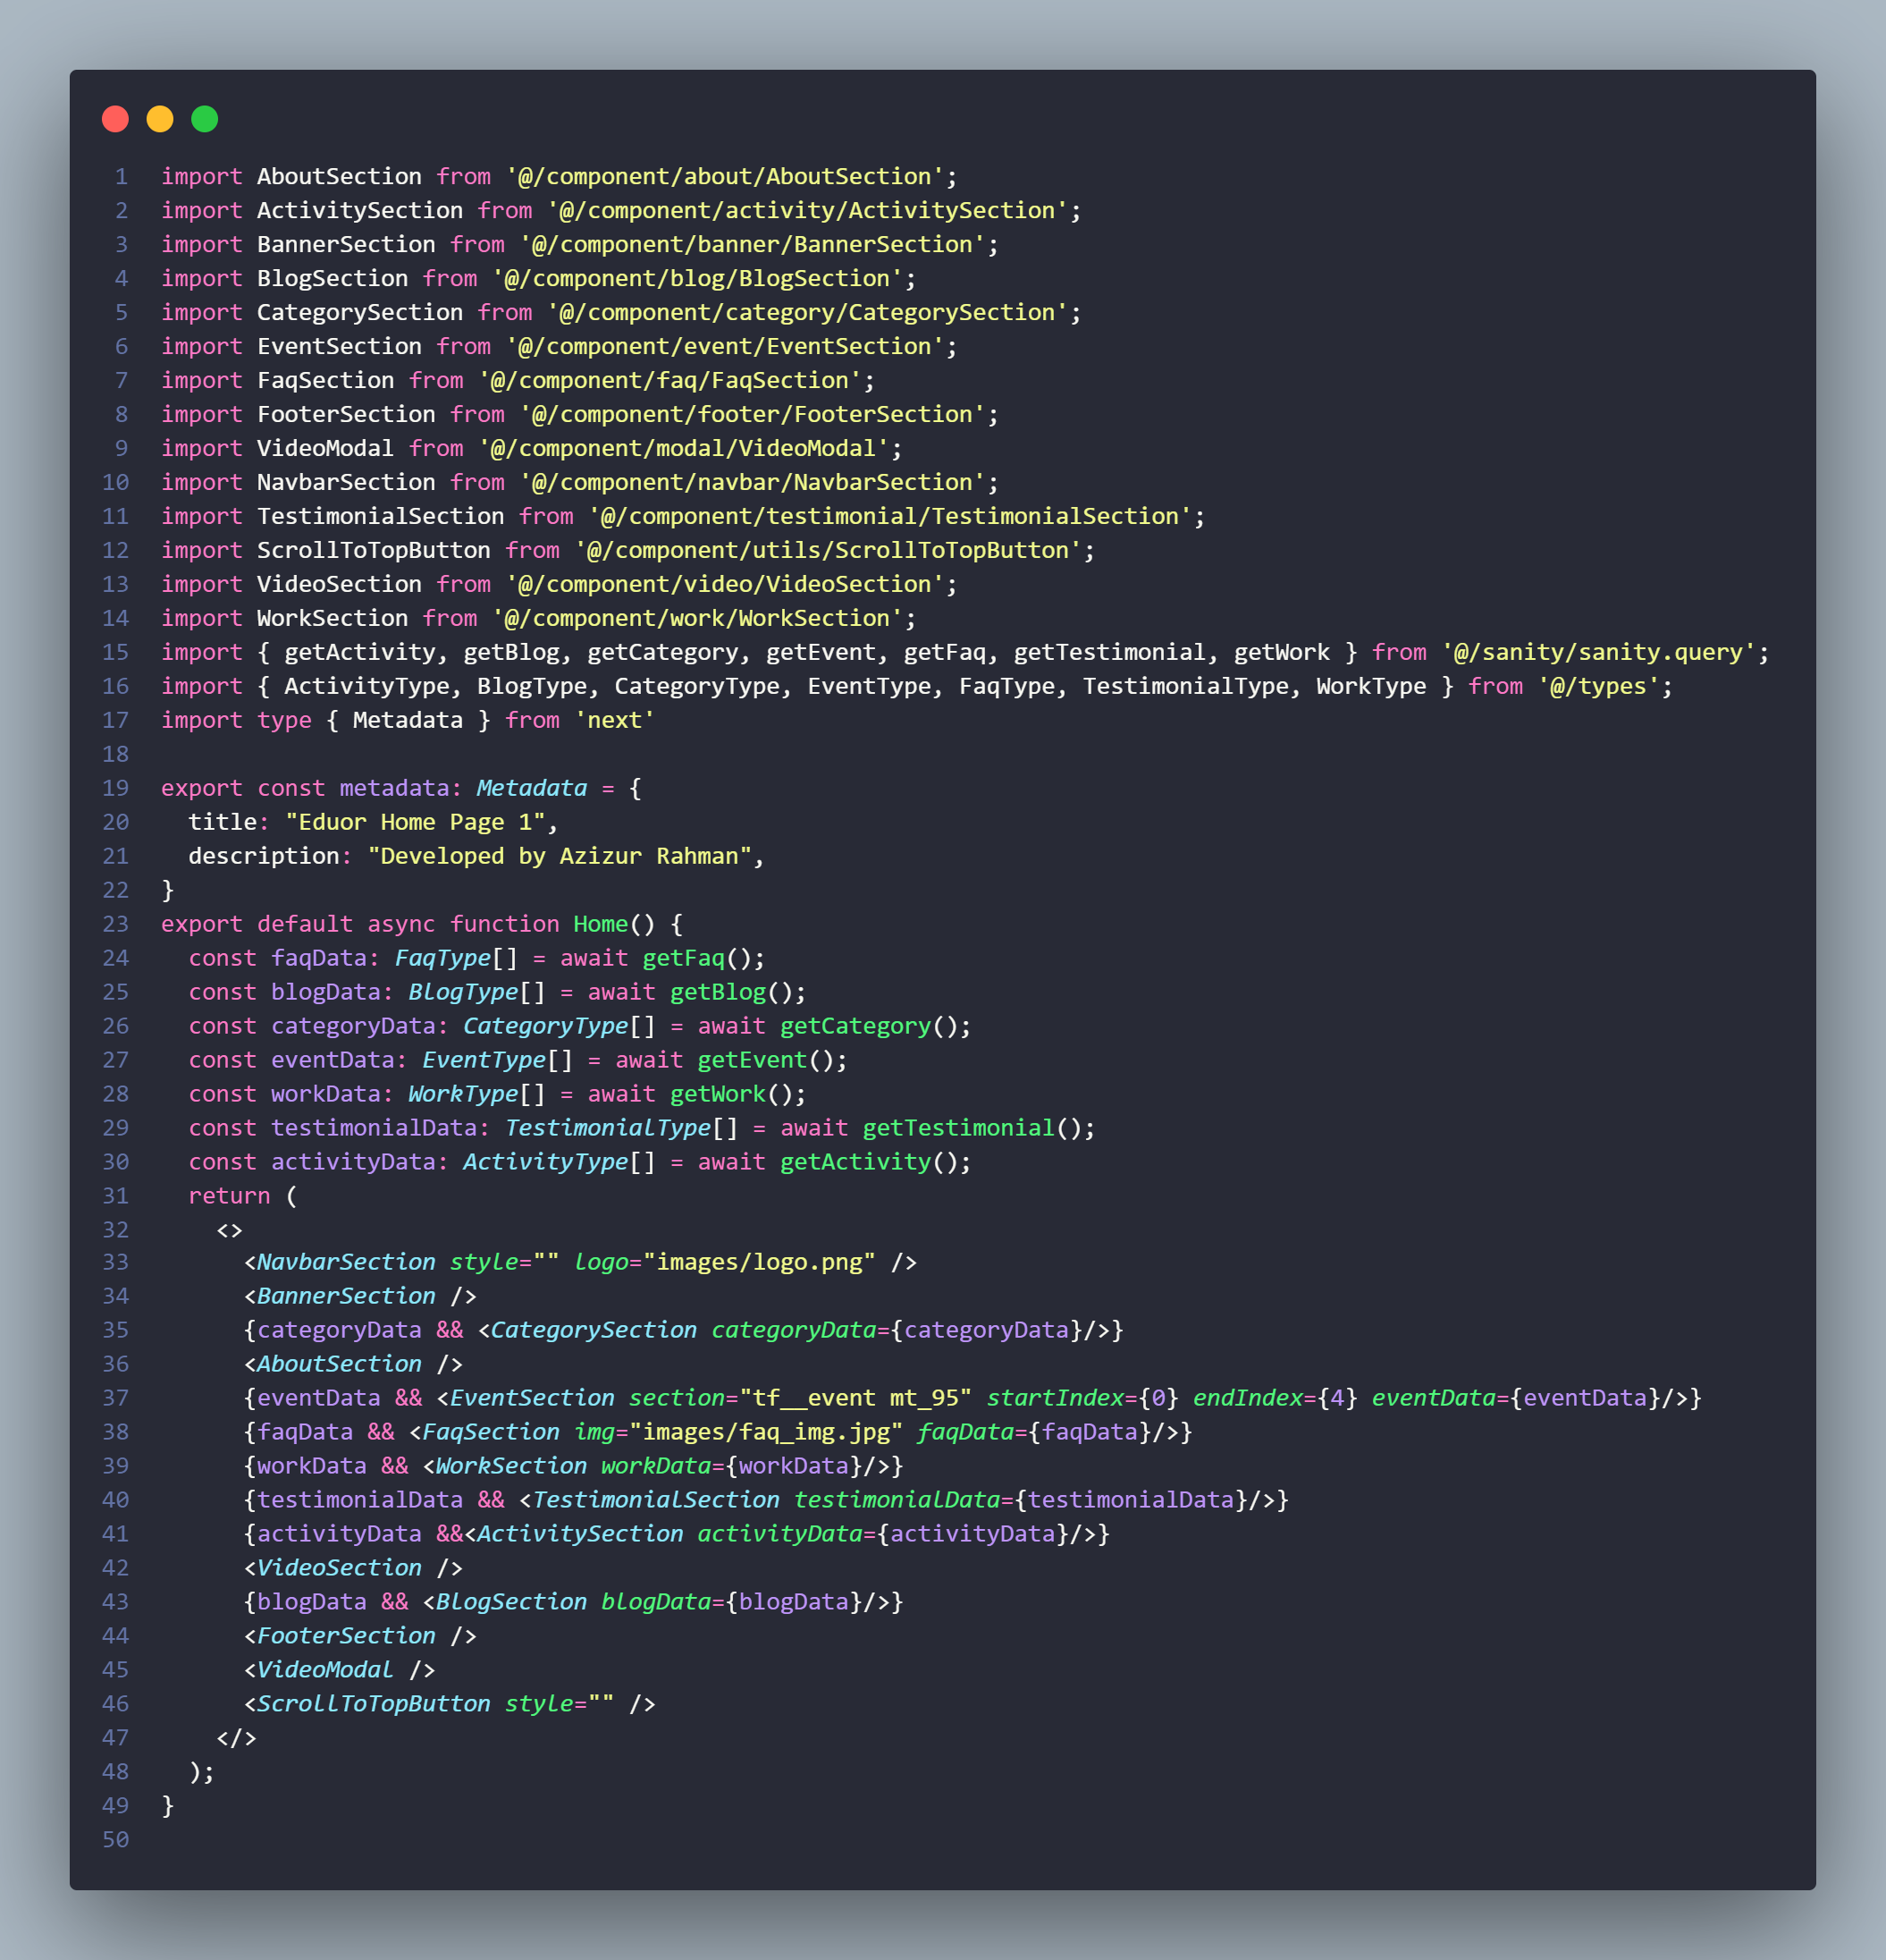Screen dimensions: 1886x1960
Task: Click line number 50 at bottom
Action: 116,1839
